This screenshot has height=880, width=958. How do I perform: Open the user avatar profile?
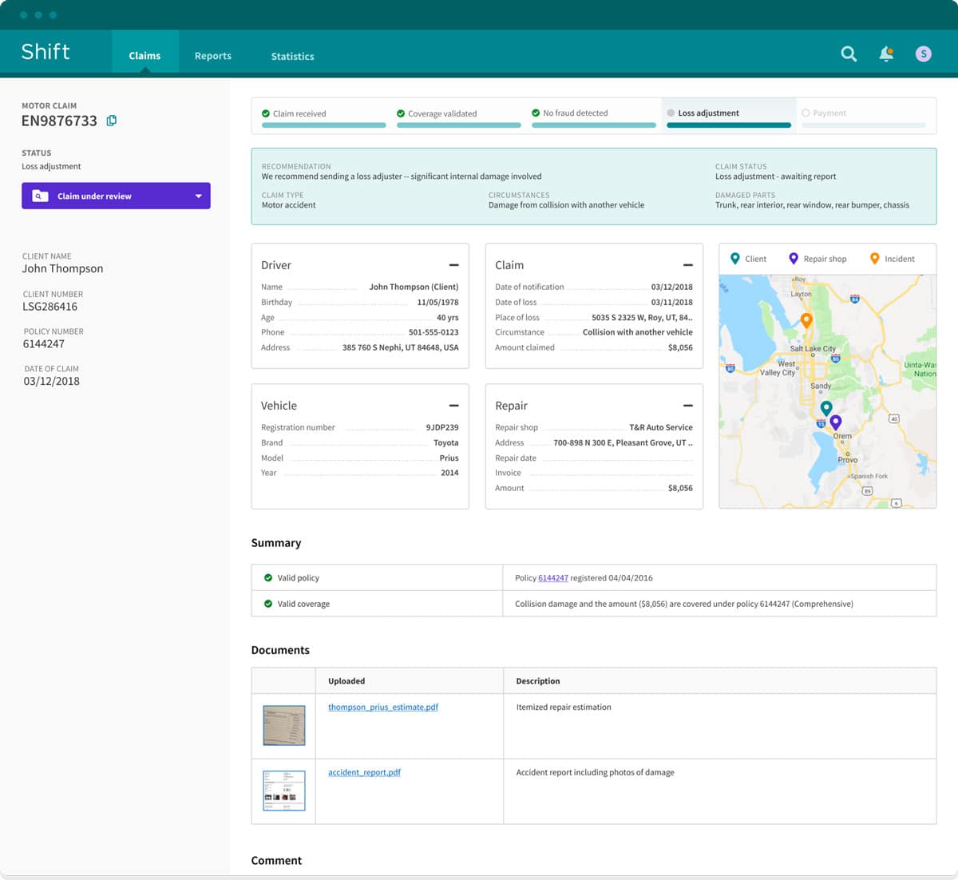tap(923, 54)
